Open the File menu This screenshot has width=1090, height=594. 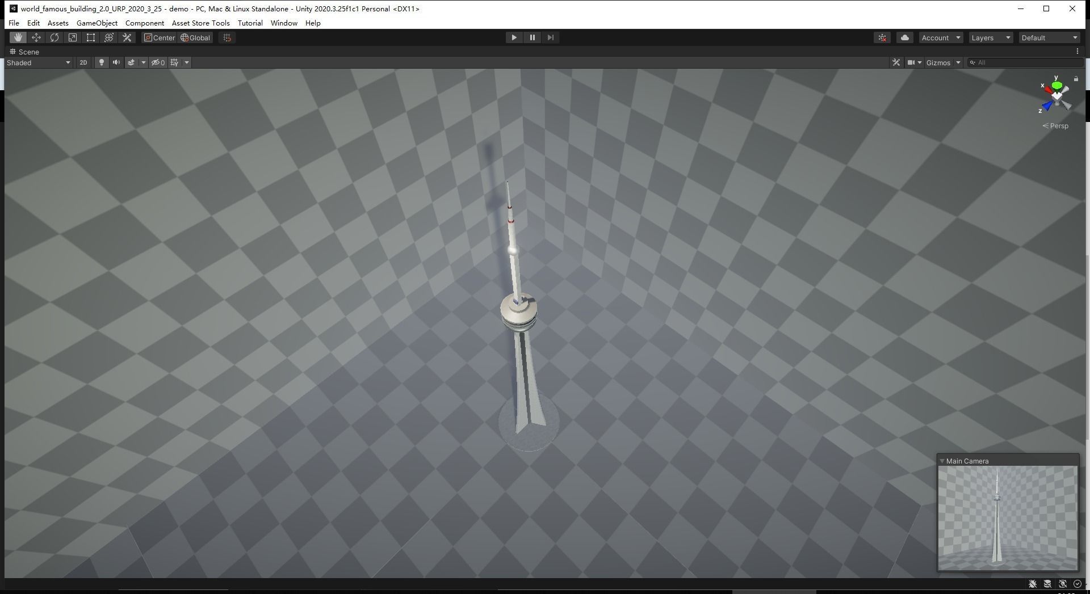tap(14, 23)
